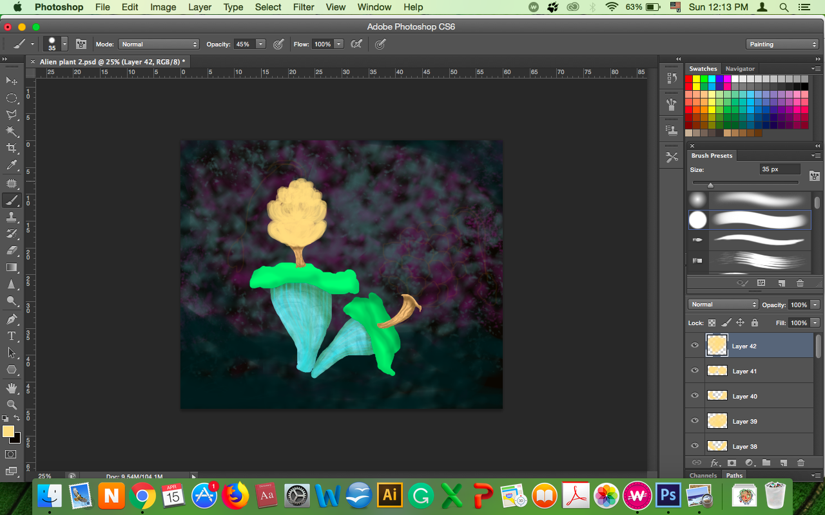Click the add layer style fx icon
The height and width of the screenshot is (515, 825).
715,462
